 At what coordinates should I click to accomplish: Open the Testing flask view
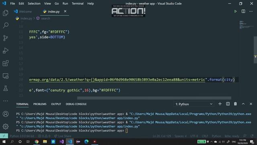[5, 89]
